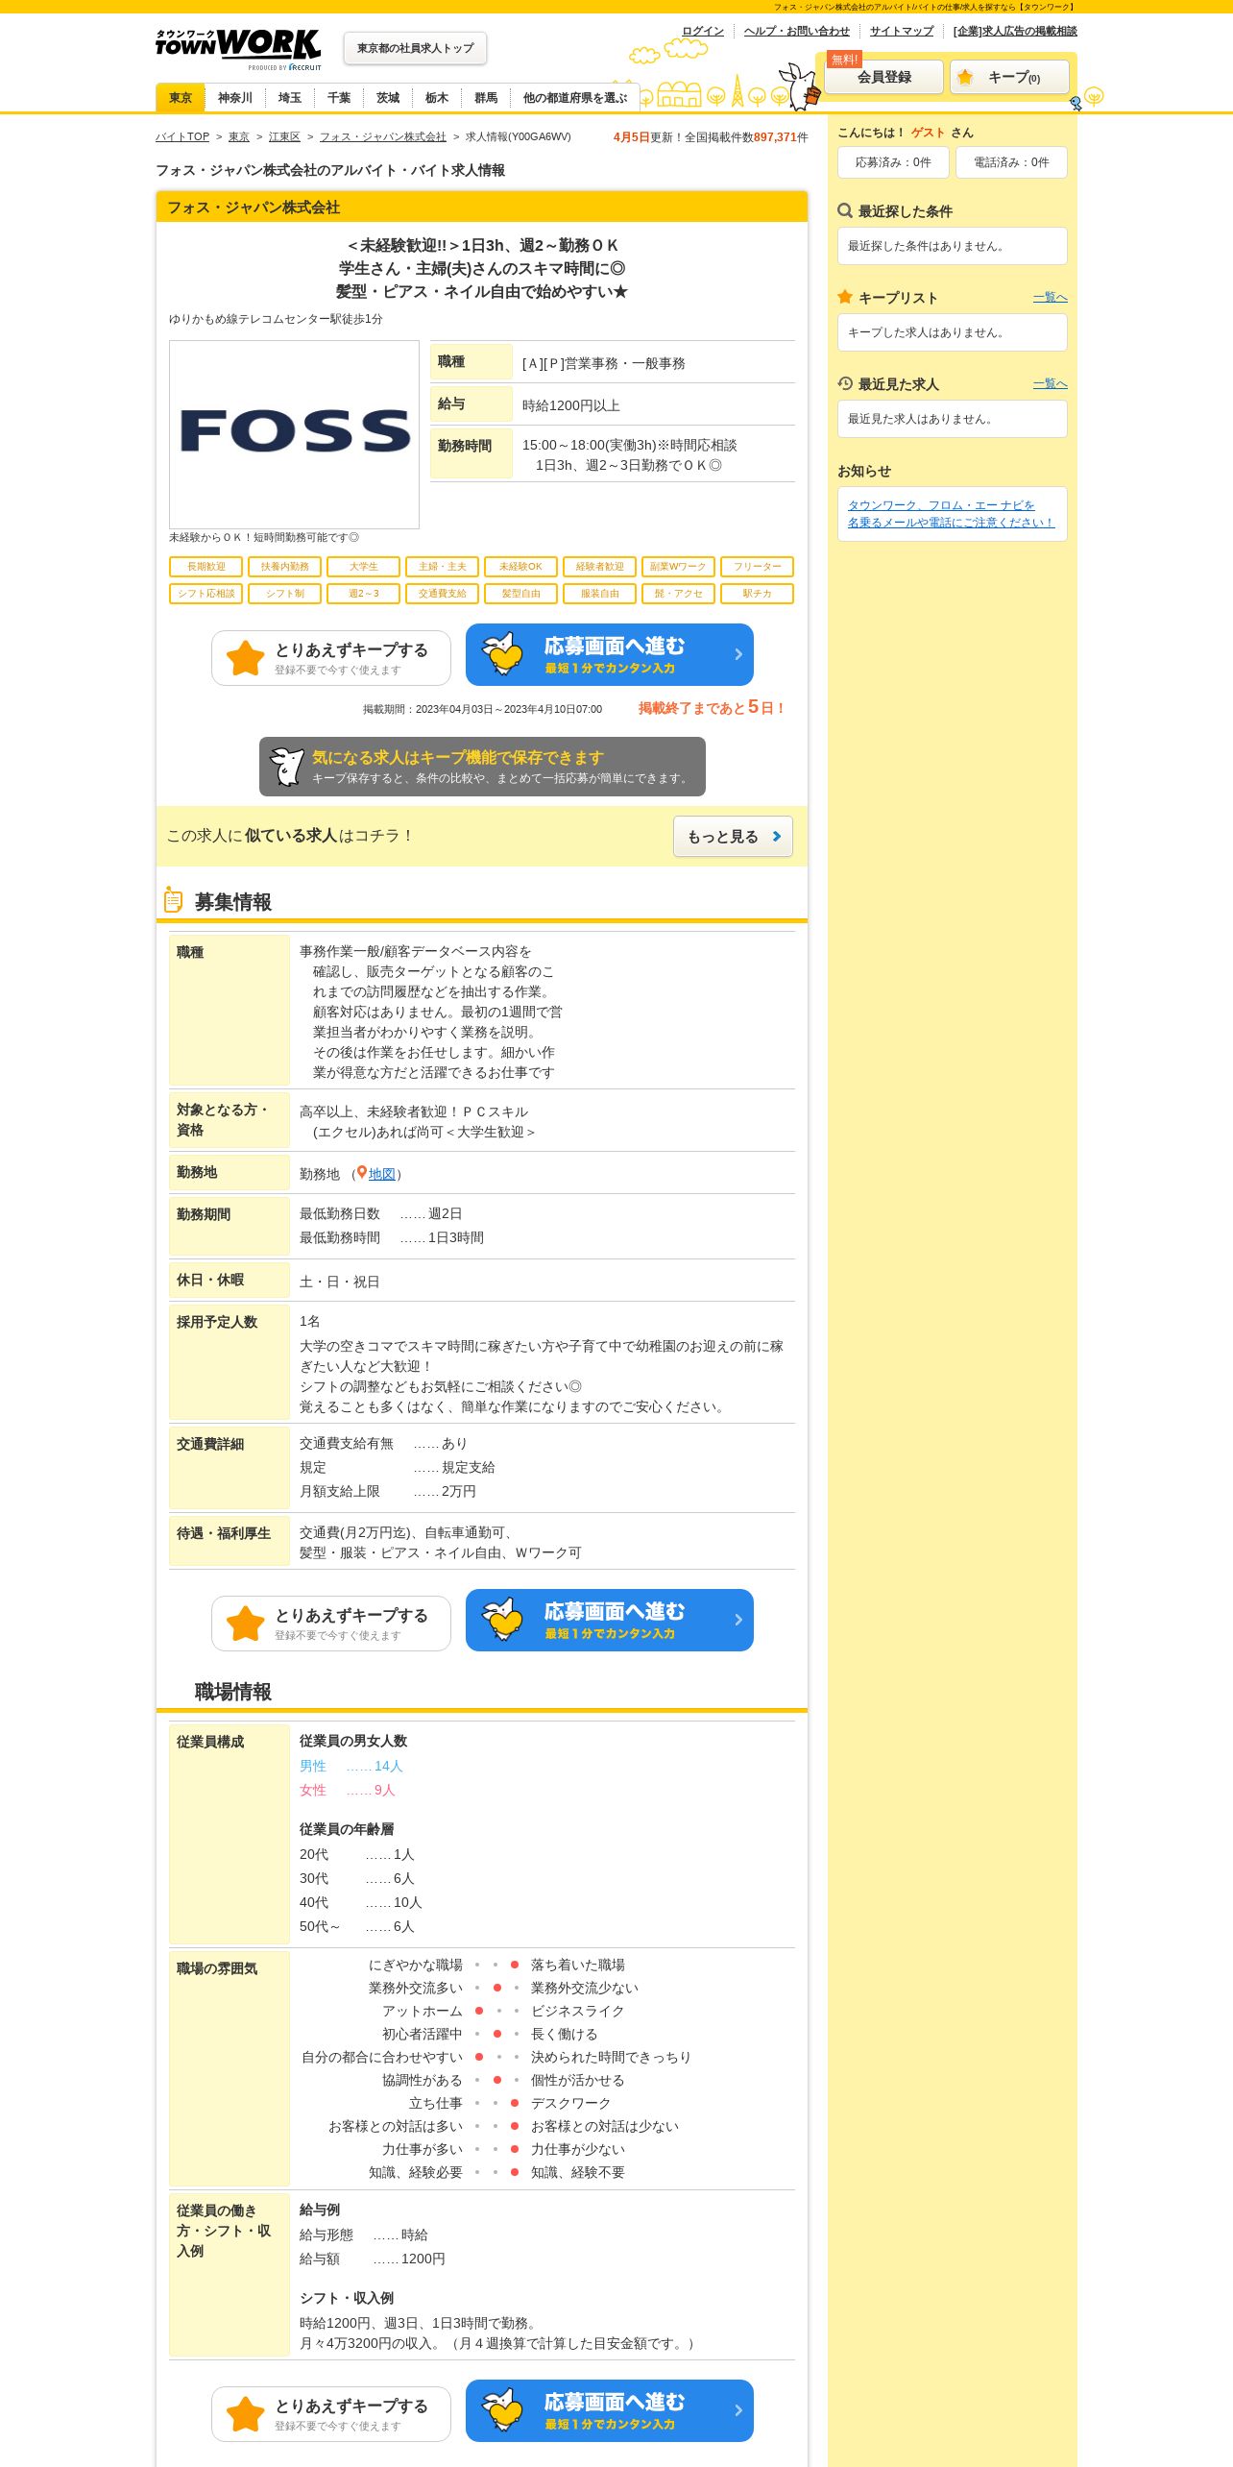
Task: Click the map pin icon beside 地図
Action: (x=362, y=1173)
